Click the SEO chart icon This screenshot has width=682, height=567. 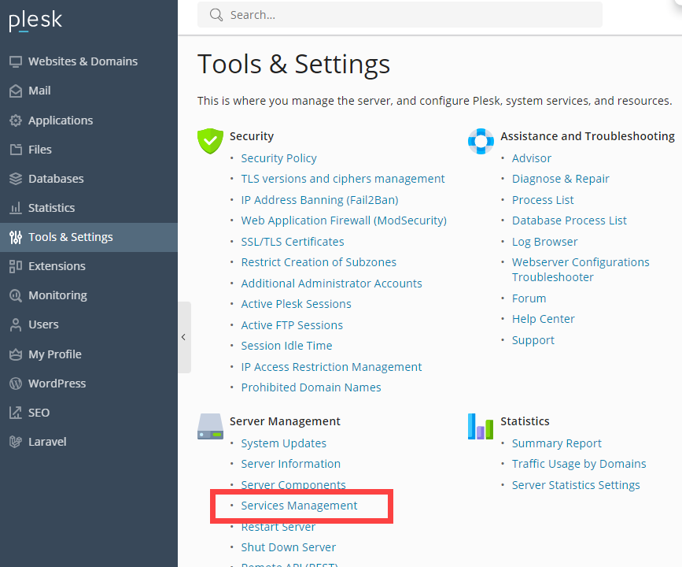[16, 413]
